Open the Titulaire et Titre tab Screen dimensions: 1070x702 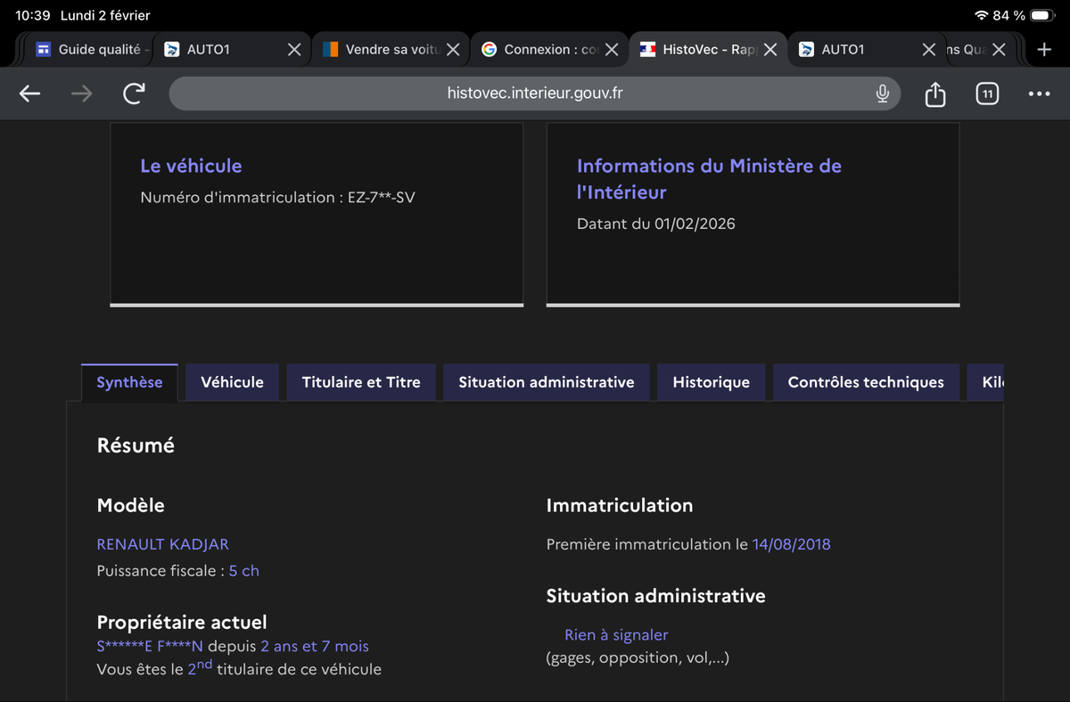coord(361,382)
